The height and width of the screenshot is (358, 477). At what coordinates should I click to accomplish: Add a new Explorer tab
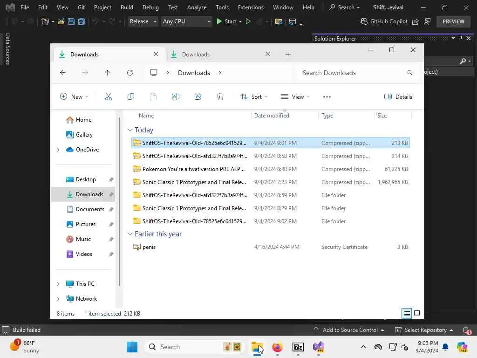[x=288, y=55]
